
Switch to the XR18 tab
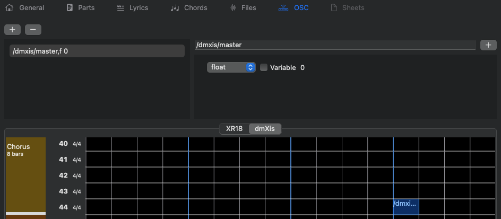click(234, 128)
